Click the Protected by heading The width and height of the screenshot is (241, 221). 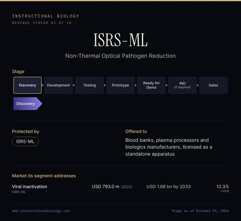pos(26,131)
